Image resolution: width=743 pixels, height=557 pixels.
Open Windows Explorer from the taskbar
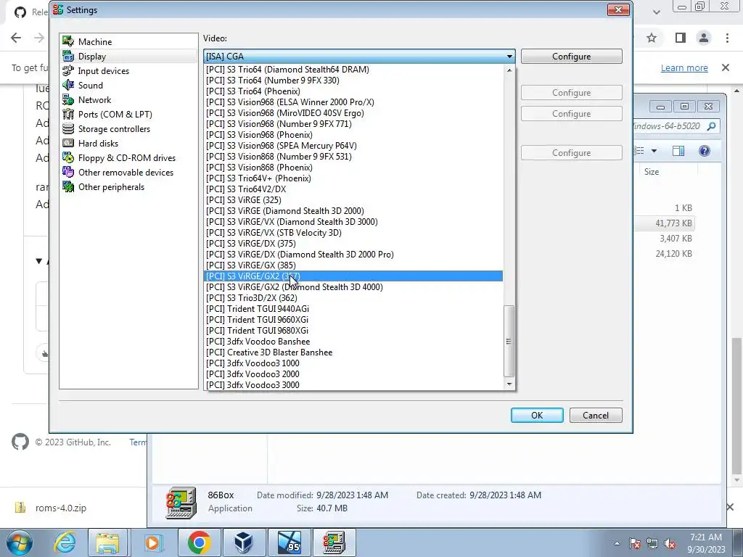point(107,542)
